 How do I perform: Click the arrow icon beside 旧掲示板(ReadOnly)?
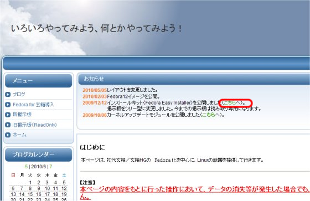8,125
